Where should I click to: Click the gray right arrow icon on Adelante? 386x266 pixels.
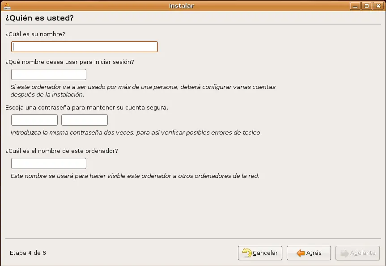(x=344, y=253)
